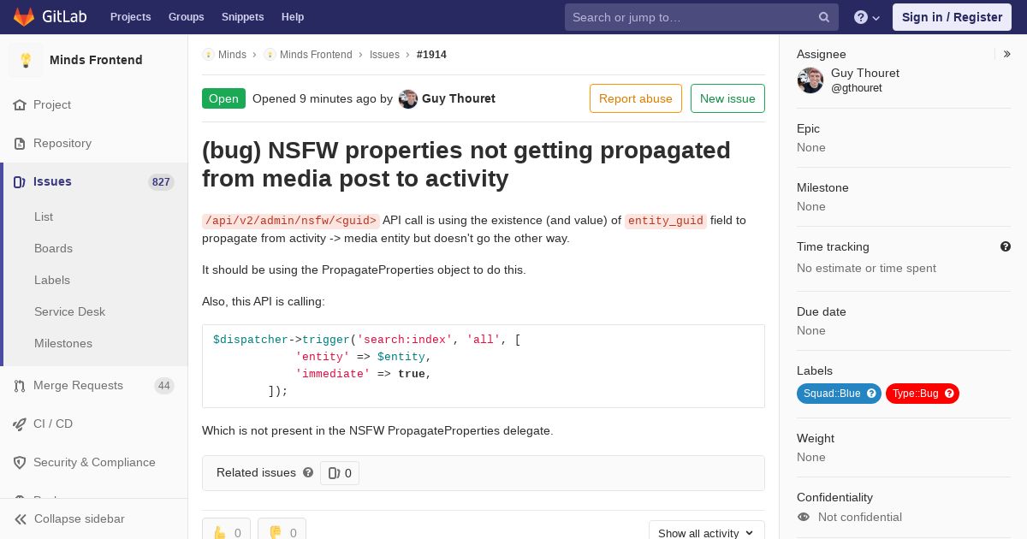Screen dimensions: 1027x539
Task: Open the Projects menu
Action: click(131, 17)
